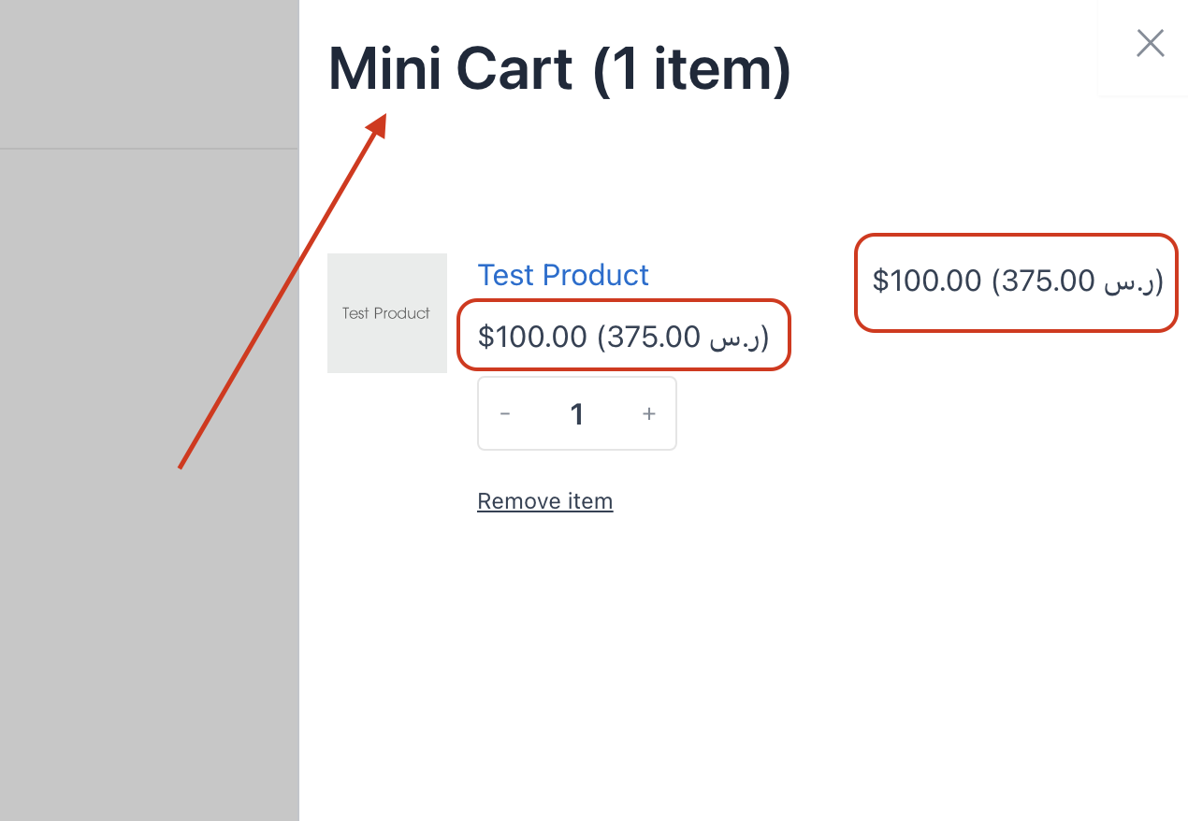Select the unit price below Test Product
This screenshot has height=821, width=1188.
pyautogui.click(x=623, y=336)
